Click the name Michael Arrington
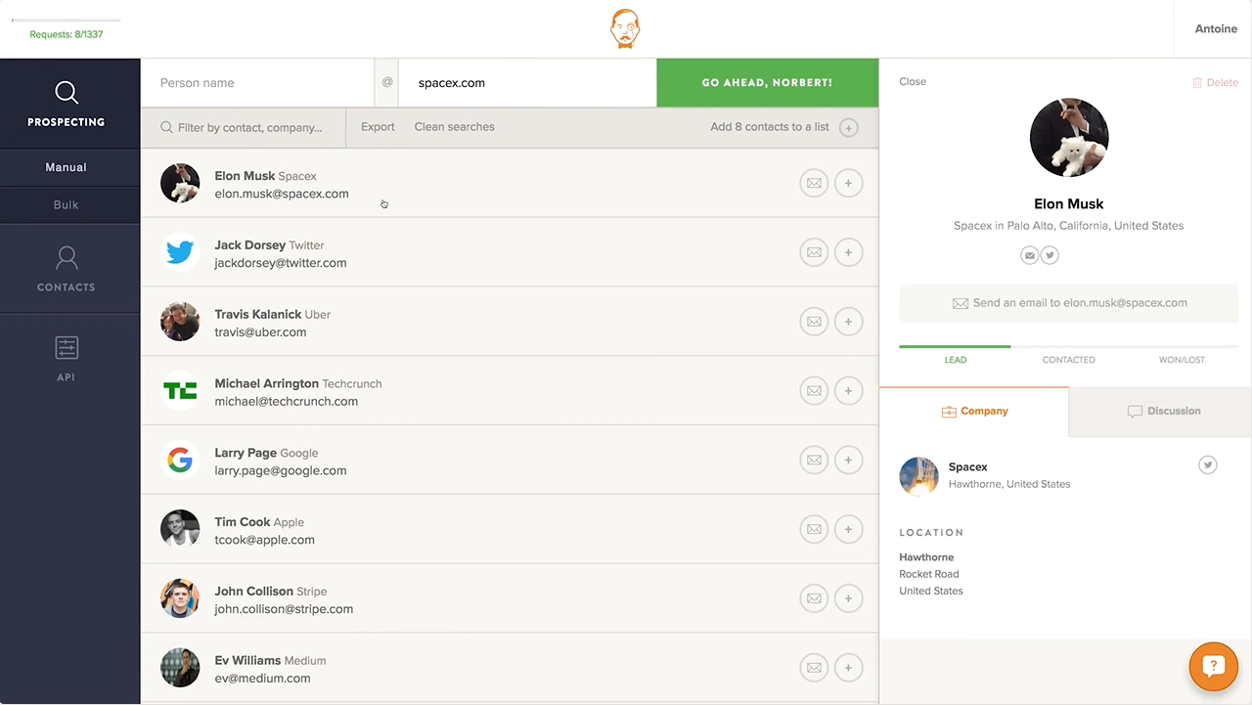This screenshot has width=1252, height=705. (267, 383)
